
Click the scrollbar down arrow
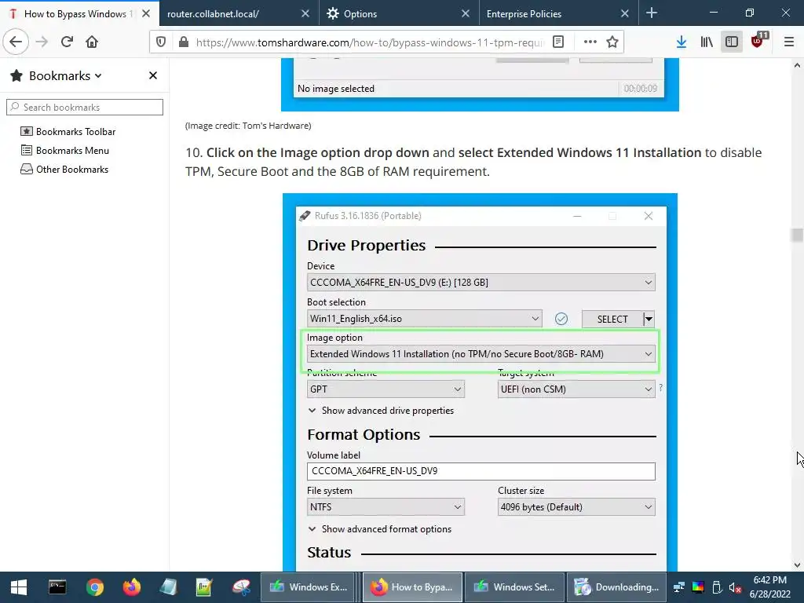tap(797, 565)
